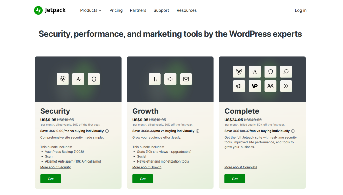Click the Akismet Anti-spam icon in Security bundle
The width and height of the screenshot is (343, 195).
(x=78, y=79)
